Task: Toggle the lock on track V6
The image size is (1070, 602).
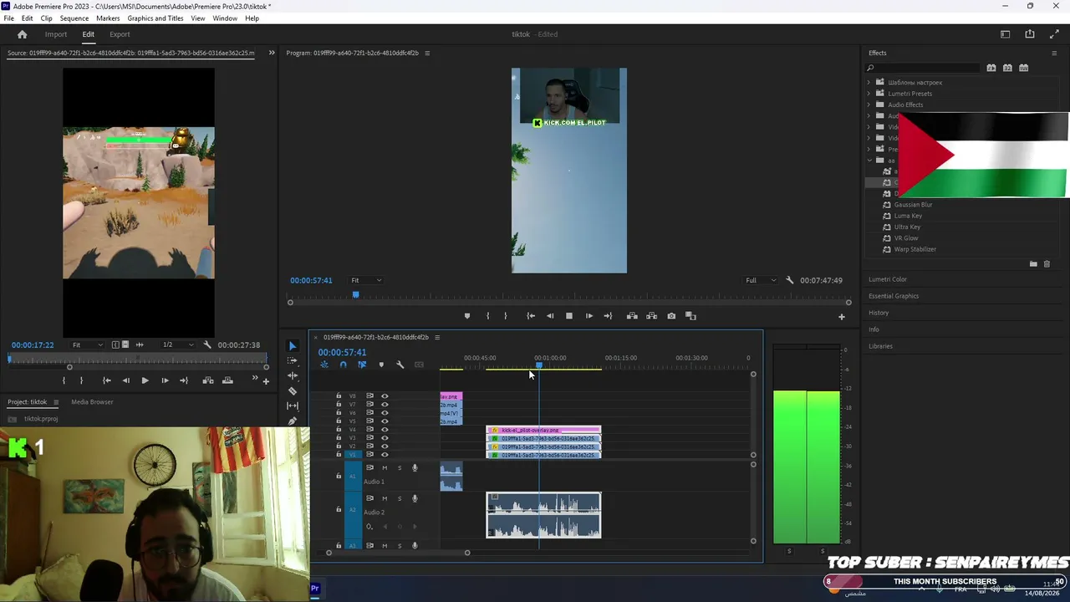Action: [339, 413]
